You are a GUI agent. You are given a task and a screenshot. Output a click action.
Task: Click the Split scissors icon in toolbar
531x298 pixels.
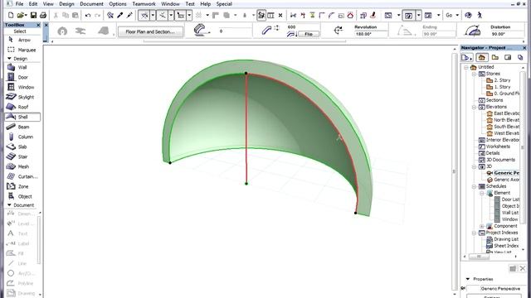293,15
